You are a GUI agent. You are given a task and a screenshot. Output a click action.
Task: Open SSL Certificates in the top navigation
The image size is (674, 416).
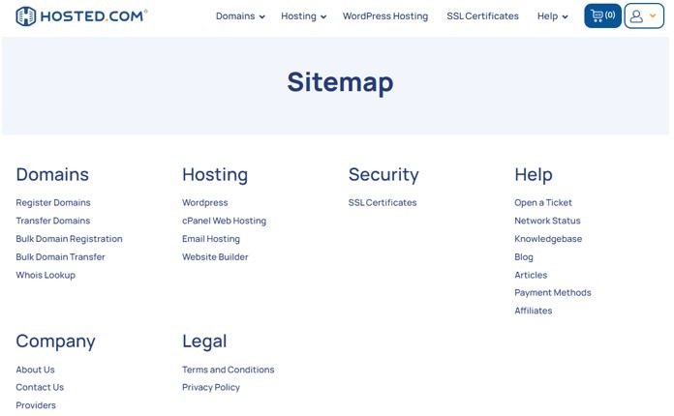point(482,16)
